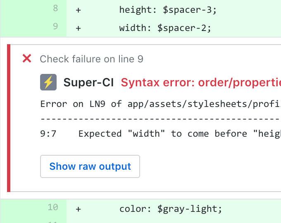Open the Super-CI app name link

[x=89, y=83]
